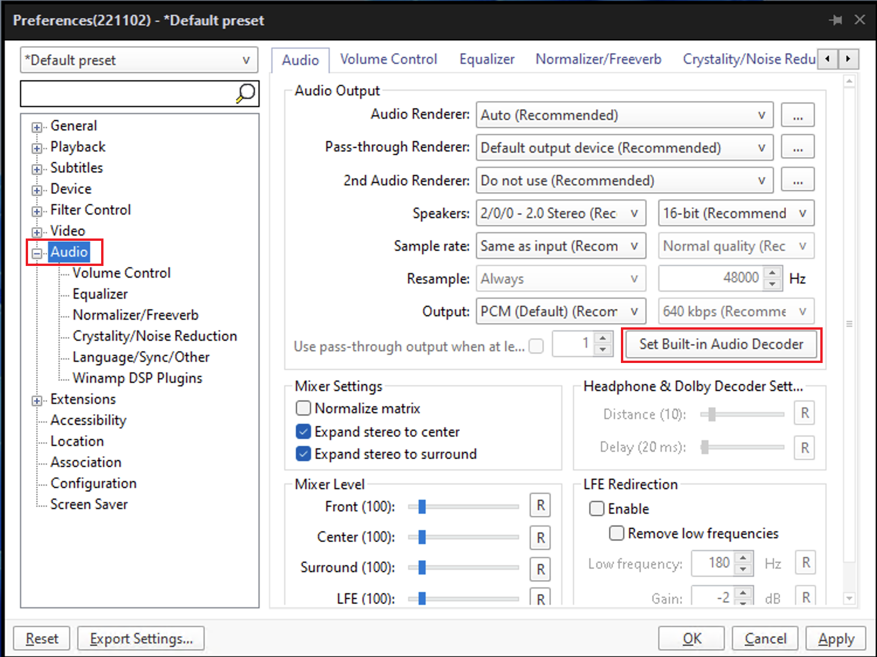Click the Center mixer level slider
Image resolution: width=877 pixels, height=657 pixels.
click(468, 537)
